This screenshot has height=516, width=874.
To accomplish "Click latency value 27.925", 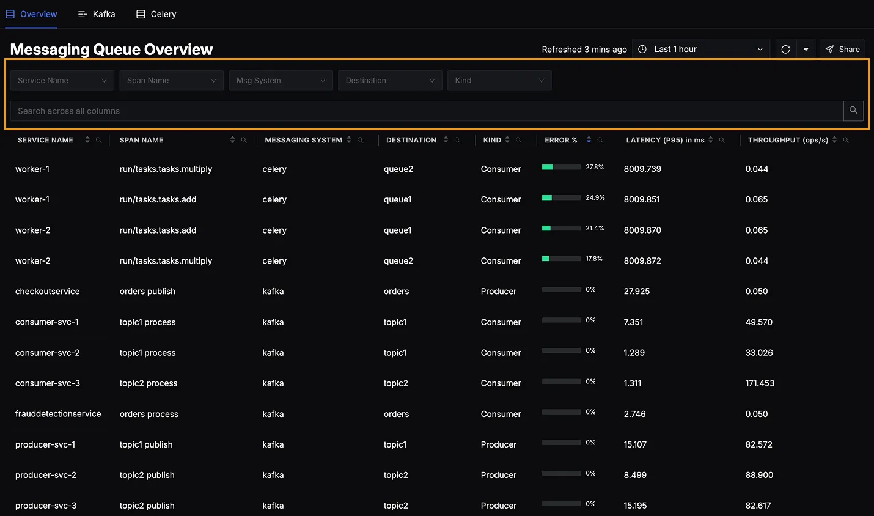I will pyautogui.click(x=637, y=291).
